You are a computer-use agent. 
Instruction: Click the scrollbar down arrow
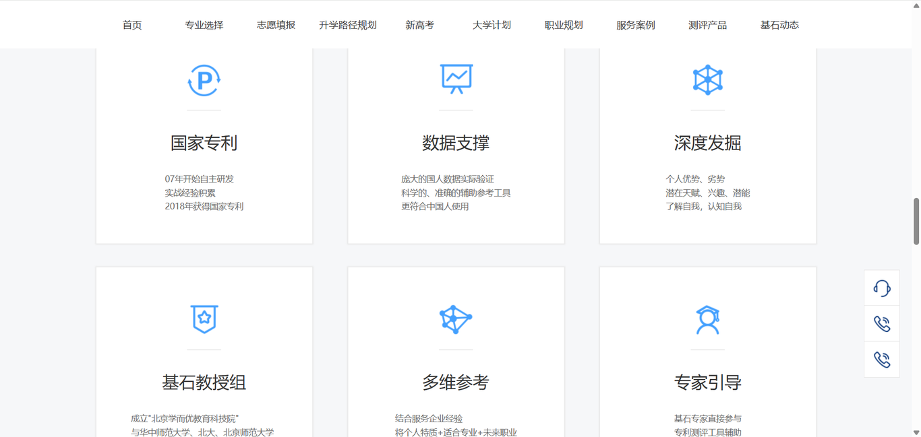[x=916, y=432]
